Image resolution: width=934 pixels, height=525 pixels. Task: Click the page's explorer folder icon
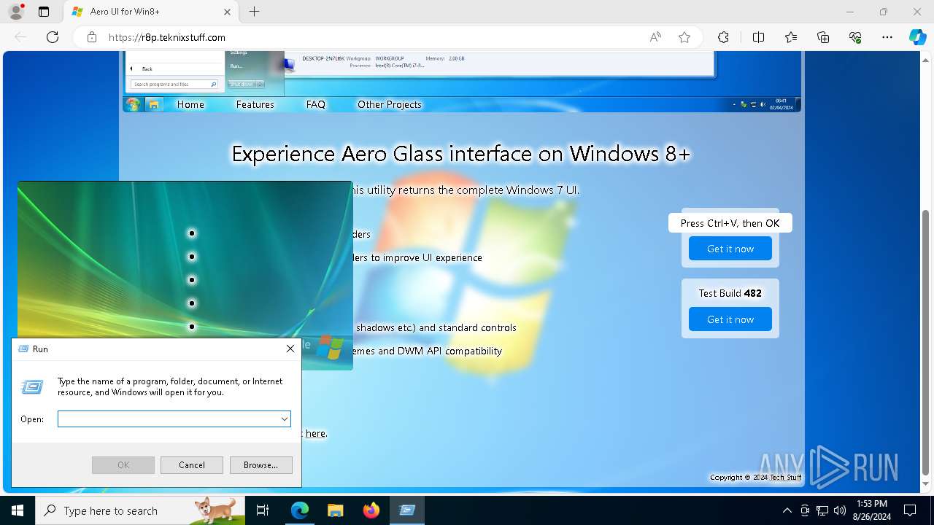[x=154, y=104]
